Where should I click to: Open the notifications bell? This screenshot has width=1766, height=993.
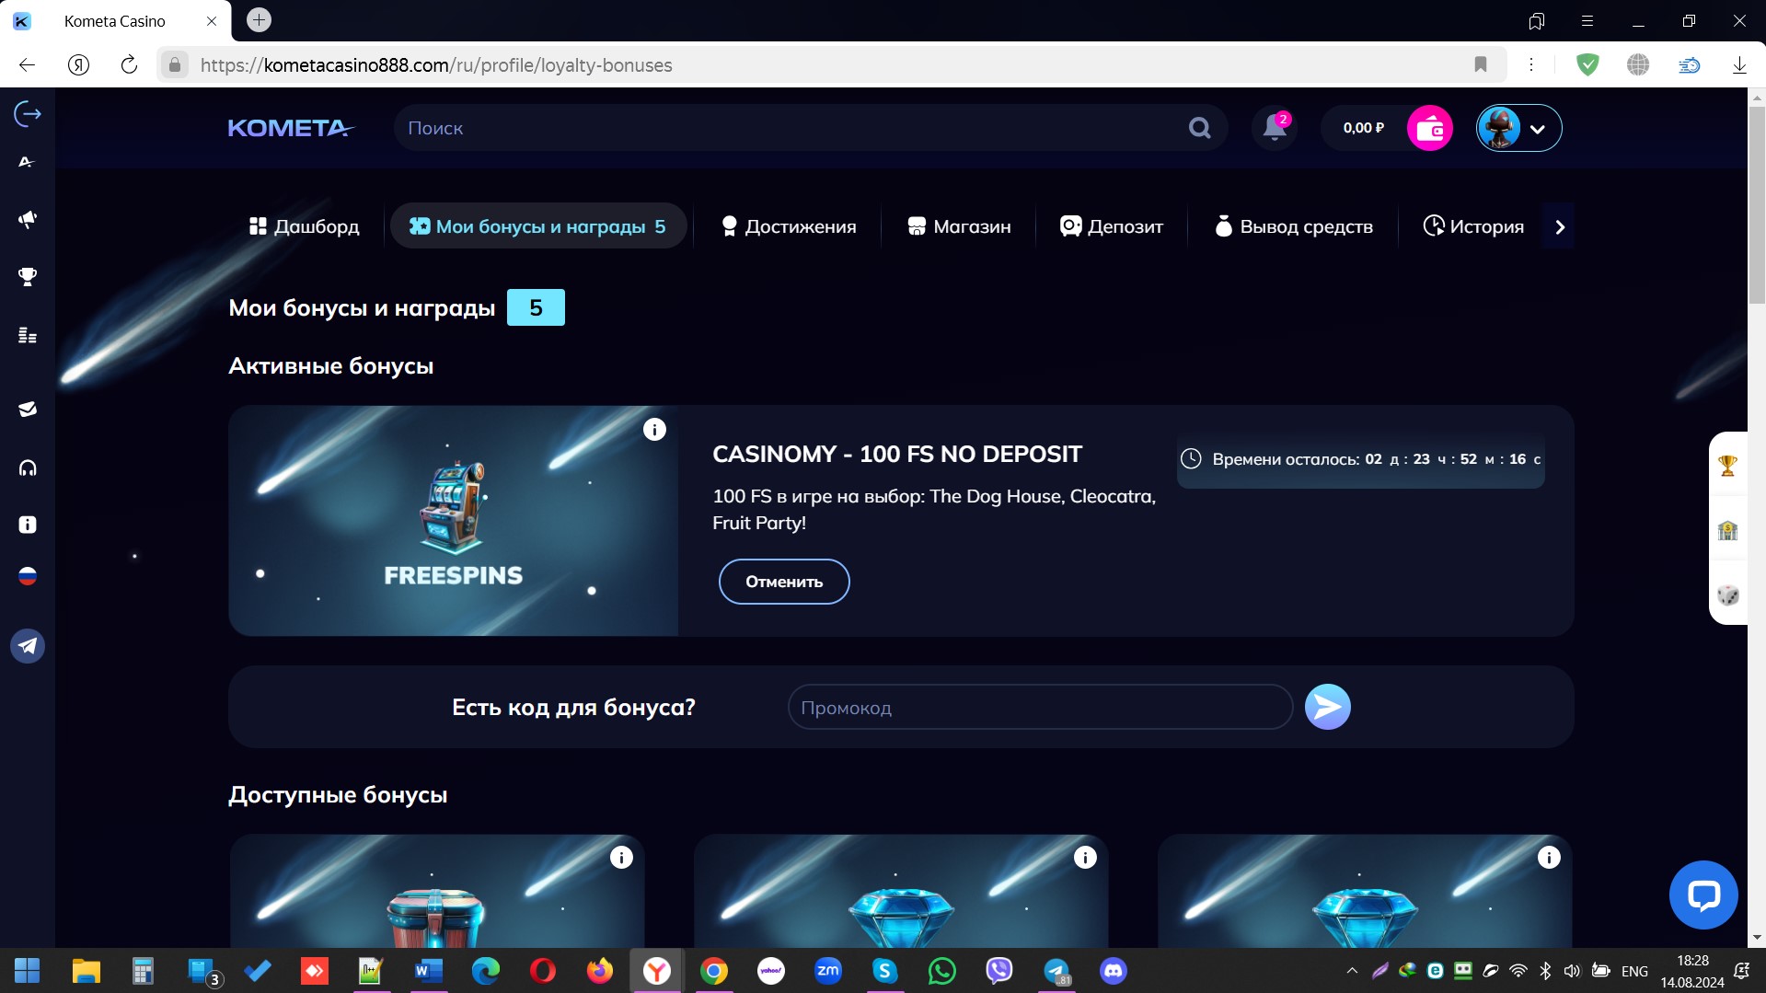pyautogui.click(x=1275, y=127)
